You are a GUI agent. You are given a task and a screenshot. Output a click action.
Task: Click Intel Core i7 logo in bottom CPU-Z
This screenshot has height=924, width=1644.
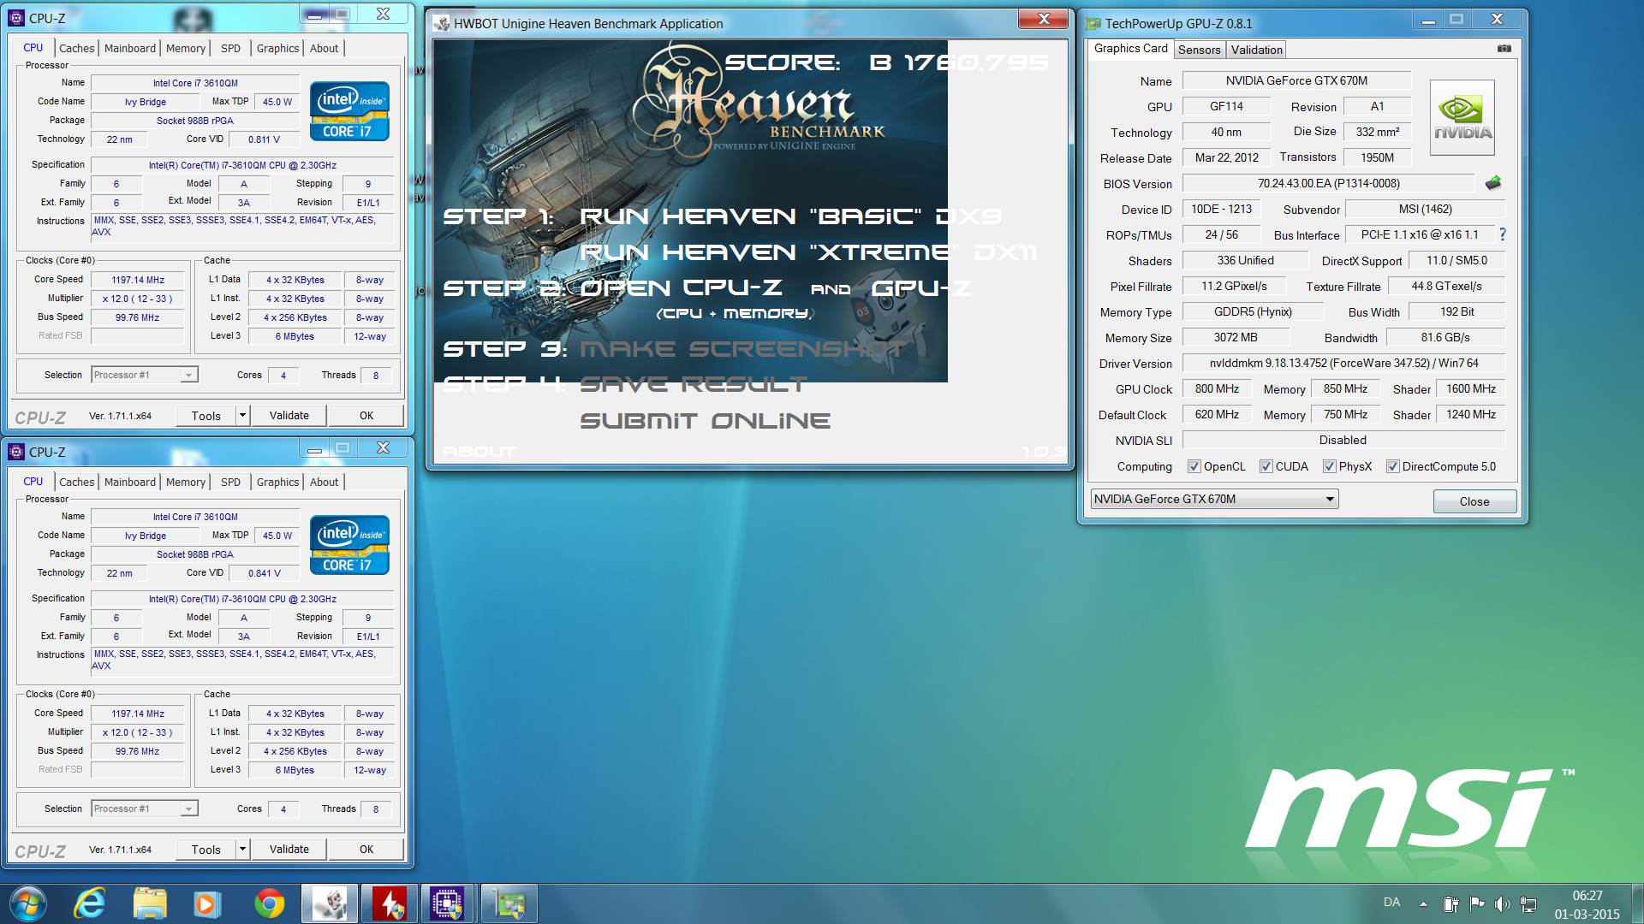pos(349,545)
